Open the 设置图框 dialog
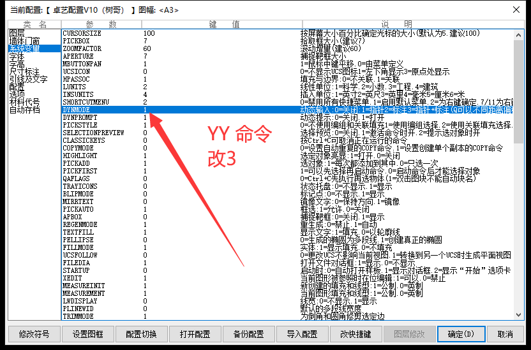 pyautogui.click(x=87, y=334)
